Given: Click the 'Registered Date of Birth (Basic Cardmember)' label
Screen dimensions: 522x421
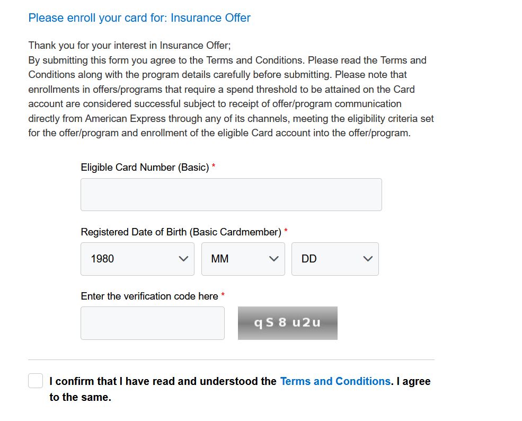Looking at the screenshot, I should [x=181, y=232].
